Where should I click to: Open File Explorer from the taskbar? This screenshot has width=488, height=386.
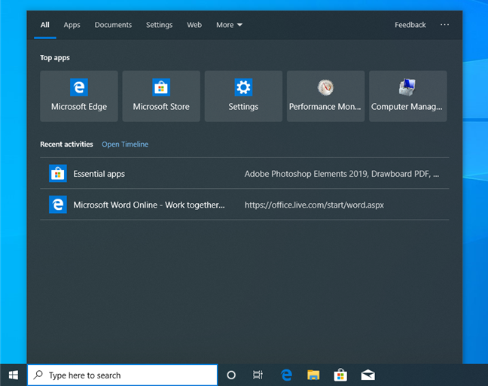313,375
